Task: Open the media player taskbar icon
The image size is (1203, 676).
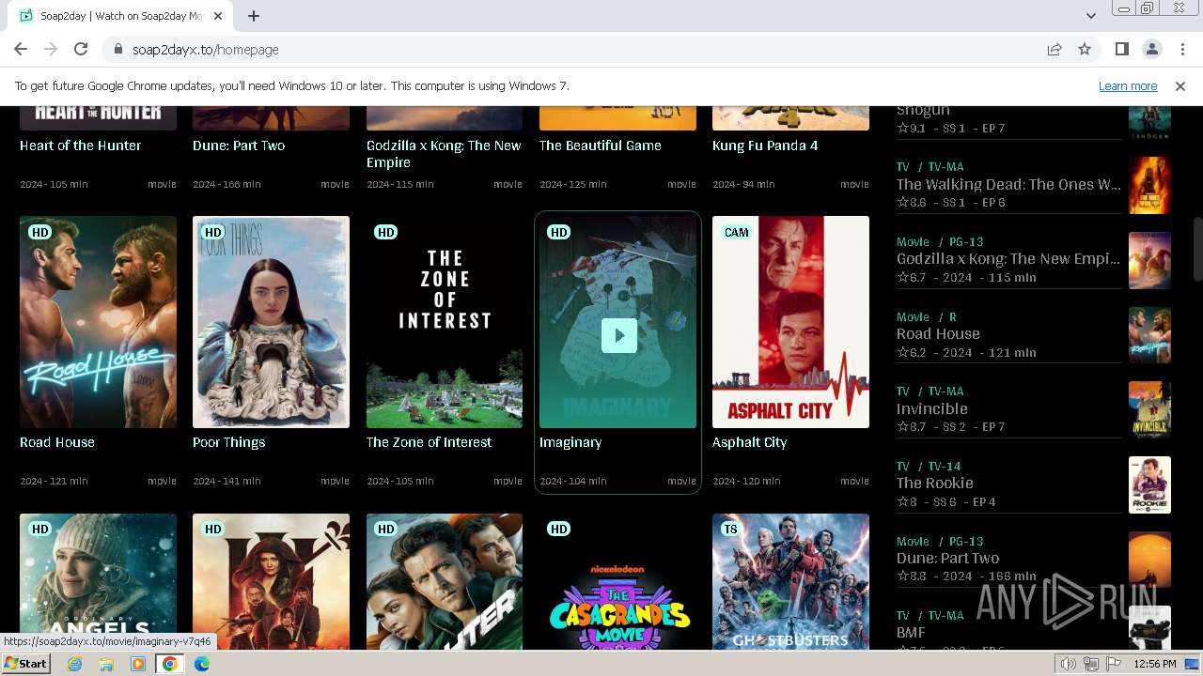Action: [x=138, y=664]
